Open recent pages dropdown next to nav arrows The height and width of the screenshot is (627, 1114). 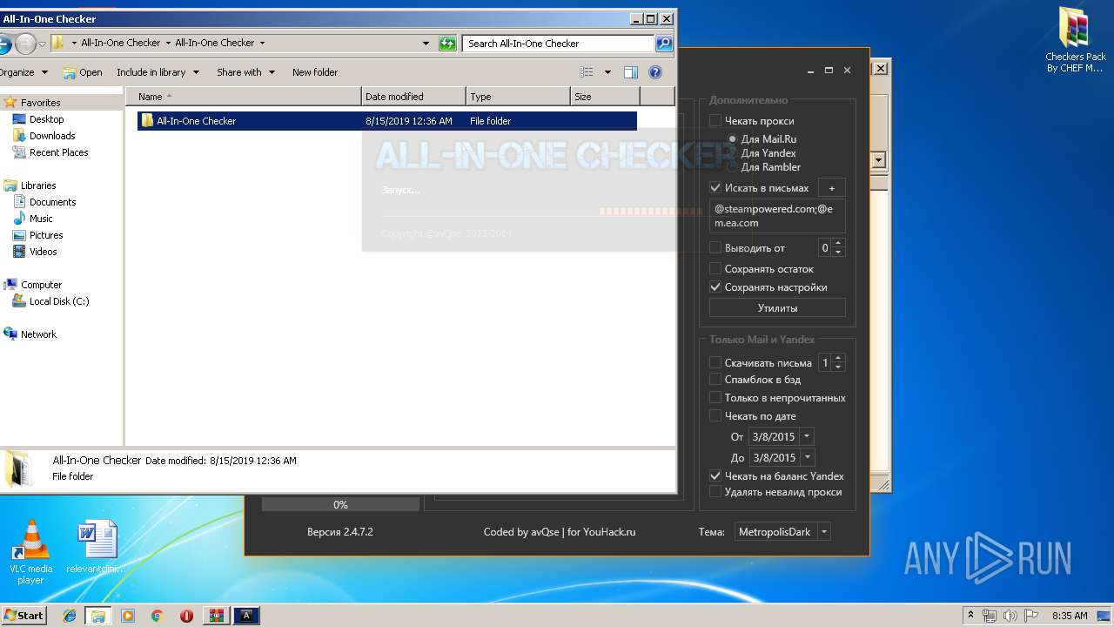pyautogui.click(x=42, y=44)
